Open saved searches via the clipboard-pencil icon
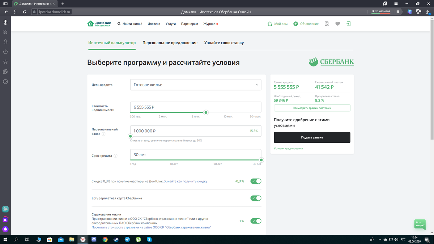434x244 pixels. pyautogui.click(x=327, y=23)
